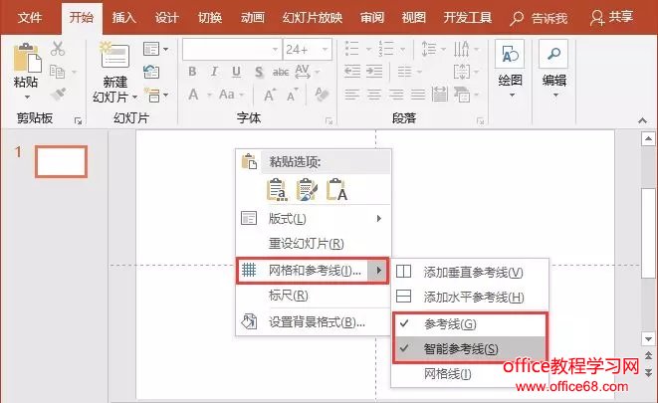Screen dimensions: 658x403
Task: Click the Bullets list icon
Action: 351,49
